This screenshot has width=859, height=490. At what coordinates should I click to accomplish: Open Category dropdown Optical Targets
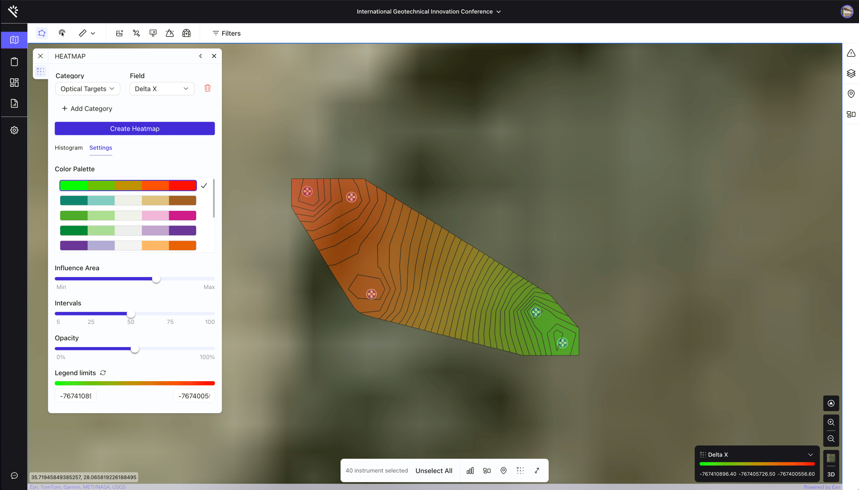point(88,89)
